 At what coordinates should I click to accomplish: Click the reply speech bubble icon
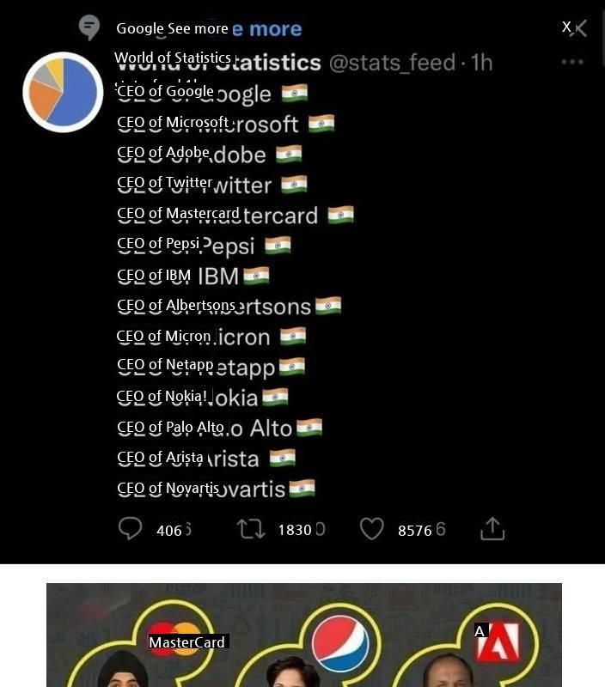pyautogui.click(x=131, y=528)
